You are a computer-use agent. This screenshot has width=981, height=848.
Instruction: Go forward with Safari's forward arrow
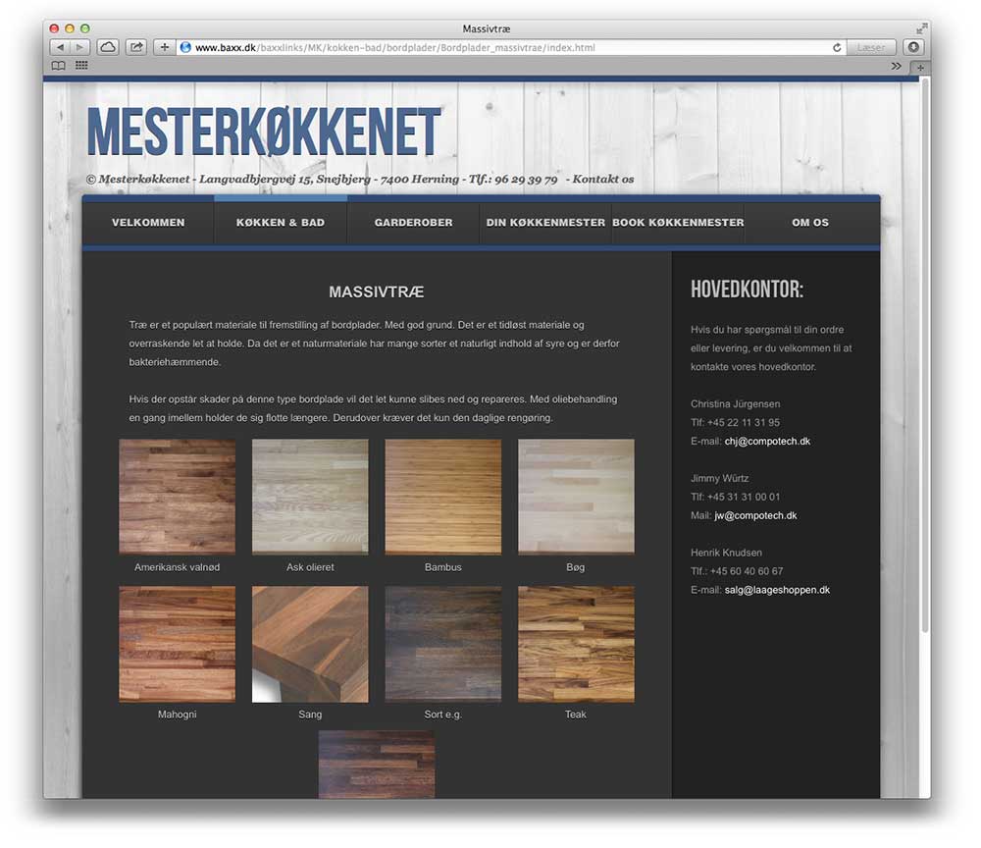80,47
